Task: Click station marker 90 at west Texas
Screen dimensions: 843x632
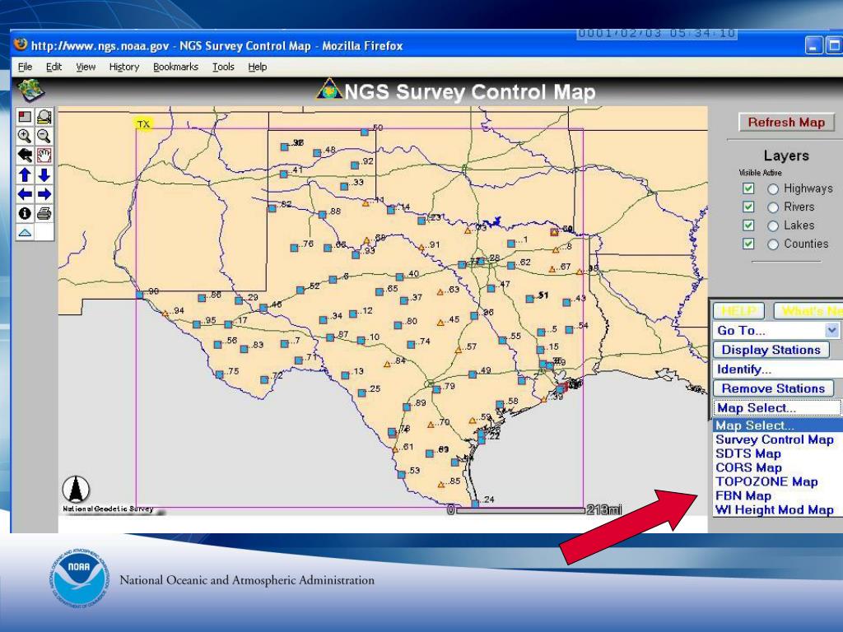Action: pyautogui.click(x=140, y=295)
